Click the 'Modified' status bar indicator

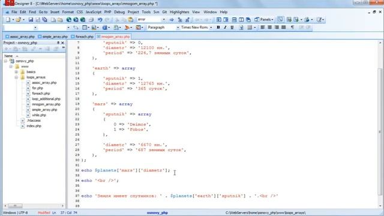(44, 213)
